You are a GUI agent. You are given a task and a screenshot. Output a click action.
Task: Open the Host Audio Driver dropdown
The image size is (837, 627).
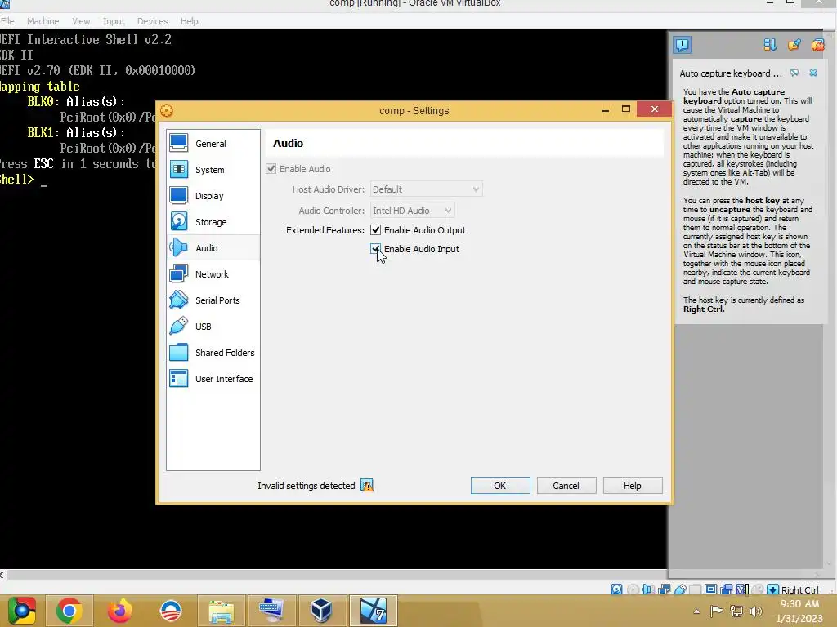(426, 189)
